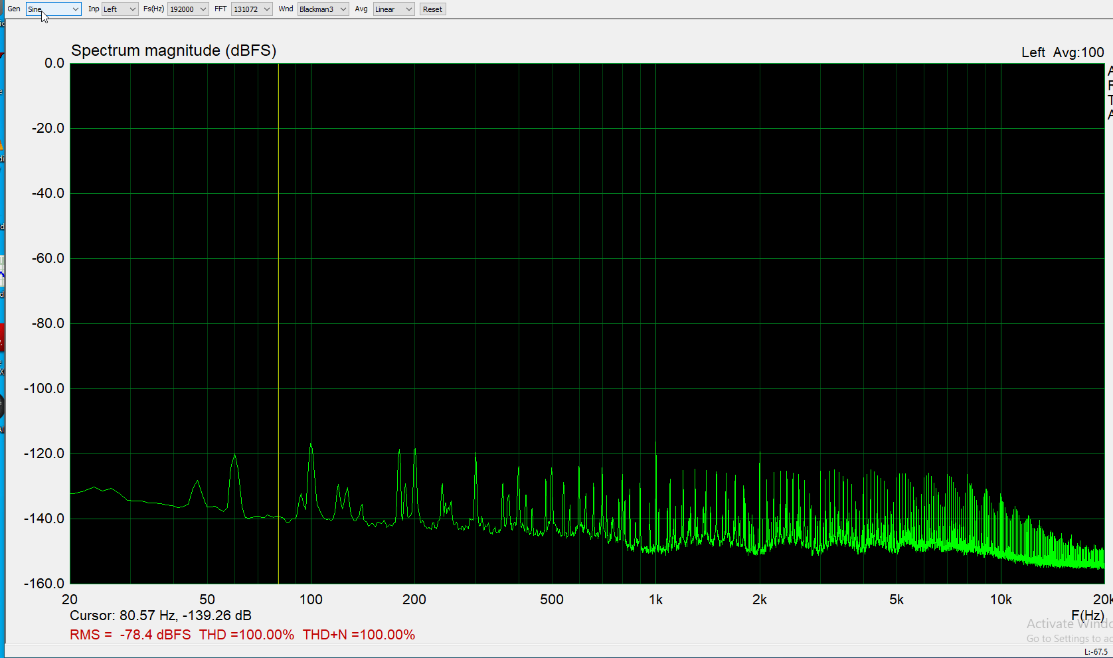Click the '0.0' magnitude axis label

54,63
